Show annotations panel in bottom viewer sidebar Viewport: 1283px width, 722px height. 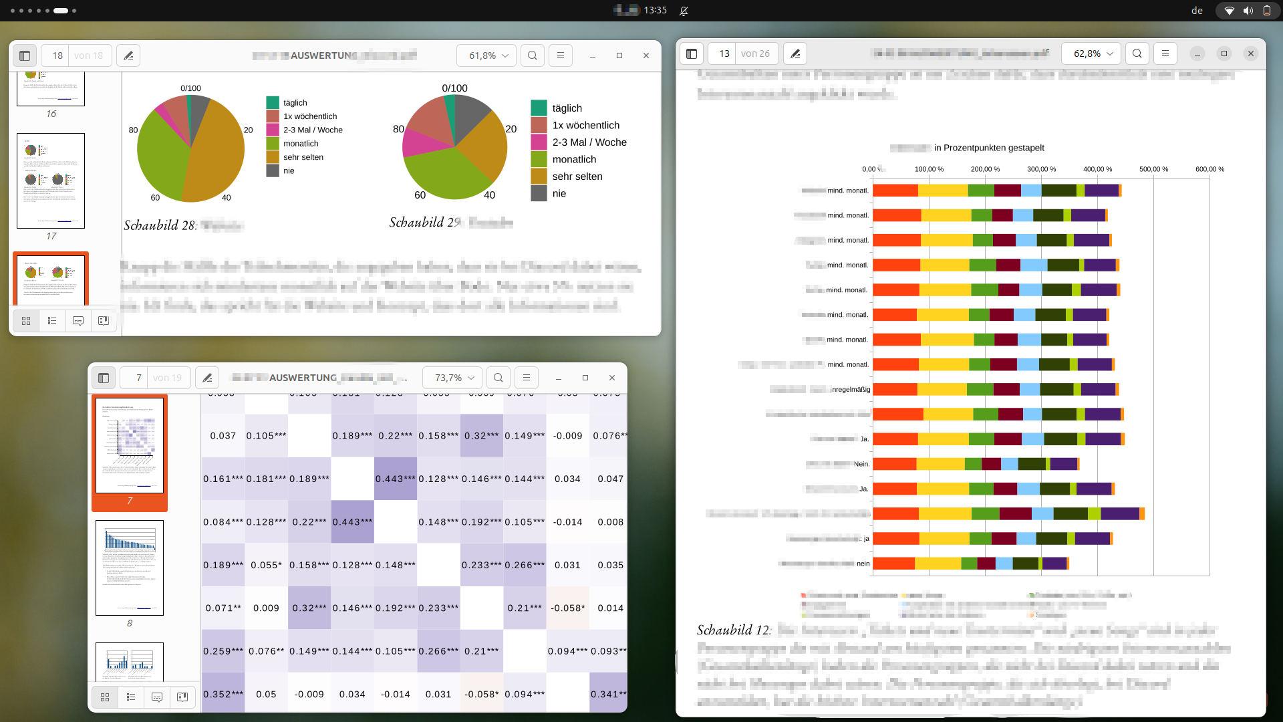pos(157,697)
